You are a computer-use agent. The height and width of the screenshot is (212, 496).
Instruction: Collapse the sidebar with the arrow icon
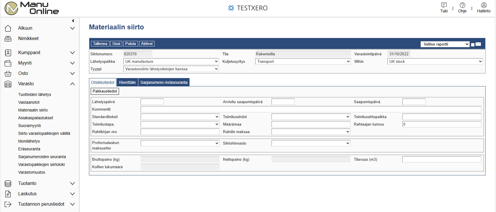coord(73,21)
